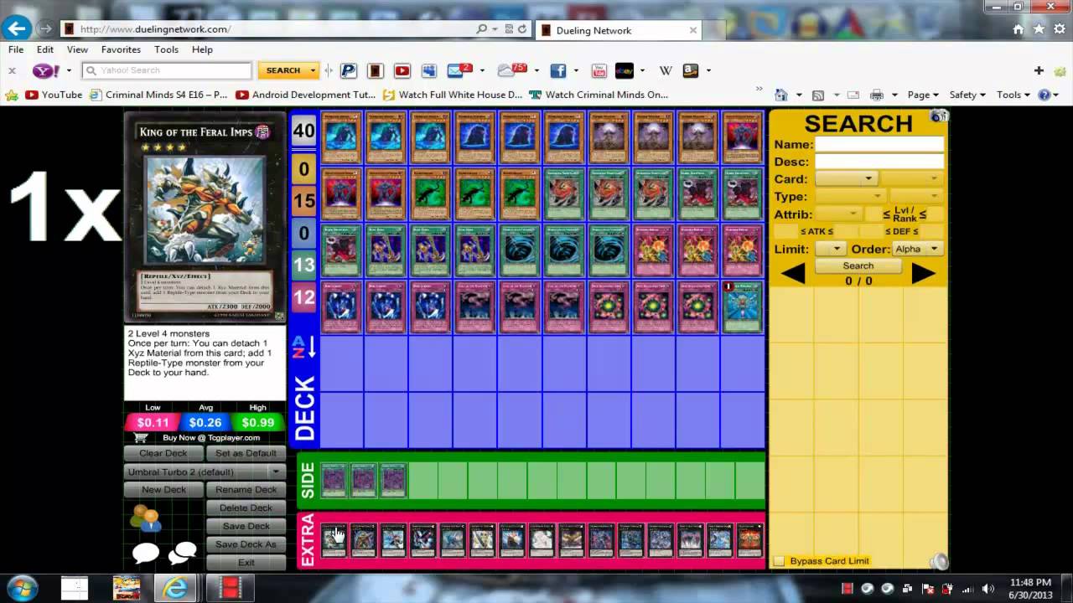
Task: Click the Desc search input field
Action: point(879,162)
